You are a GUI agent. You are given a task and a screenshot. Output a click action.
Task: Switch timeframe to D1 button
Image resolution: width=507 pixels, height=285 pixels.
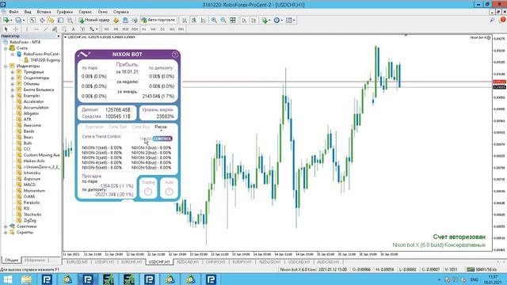click(162, 29)
